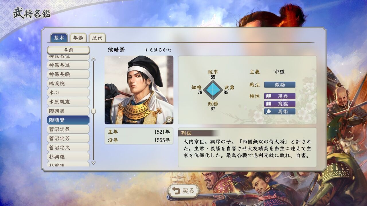
Task: Choose 菅沼定盈 from the list
Action: coord(68,129)
